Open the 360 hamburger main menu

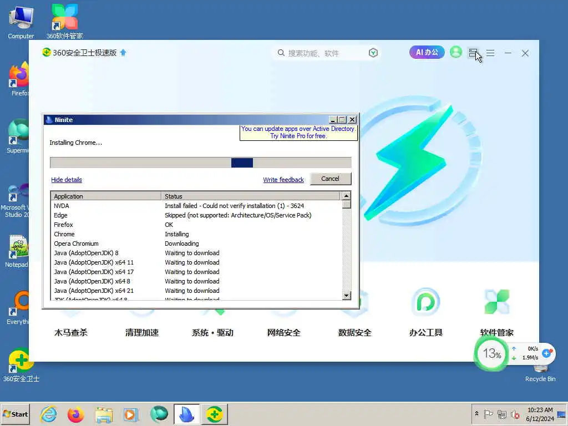click(x=490, y=53)
